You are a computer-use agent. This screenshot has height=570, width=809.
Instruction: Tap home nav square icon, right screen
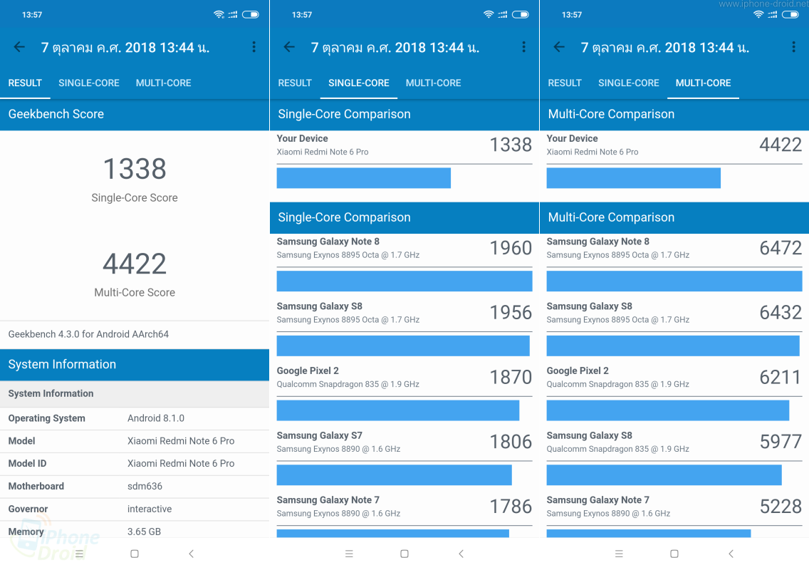(x=674, y=554)
